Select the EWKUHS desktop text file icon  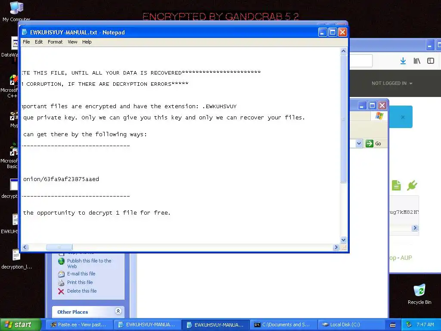point(10,224)
